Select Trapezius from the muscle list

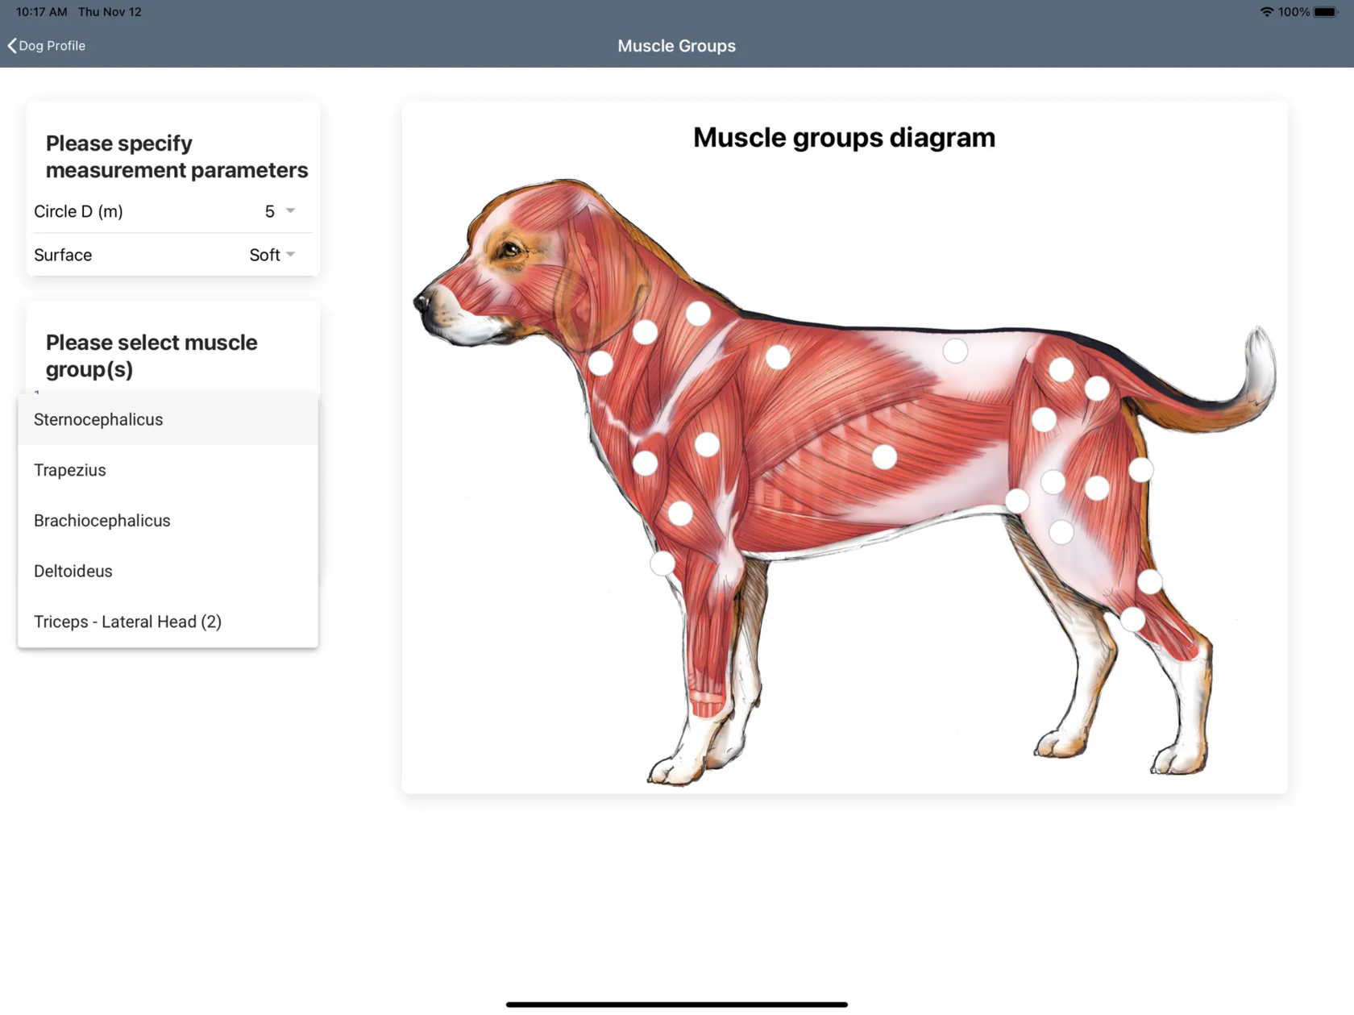[168, 470]
